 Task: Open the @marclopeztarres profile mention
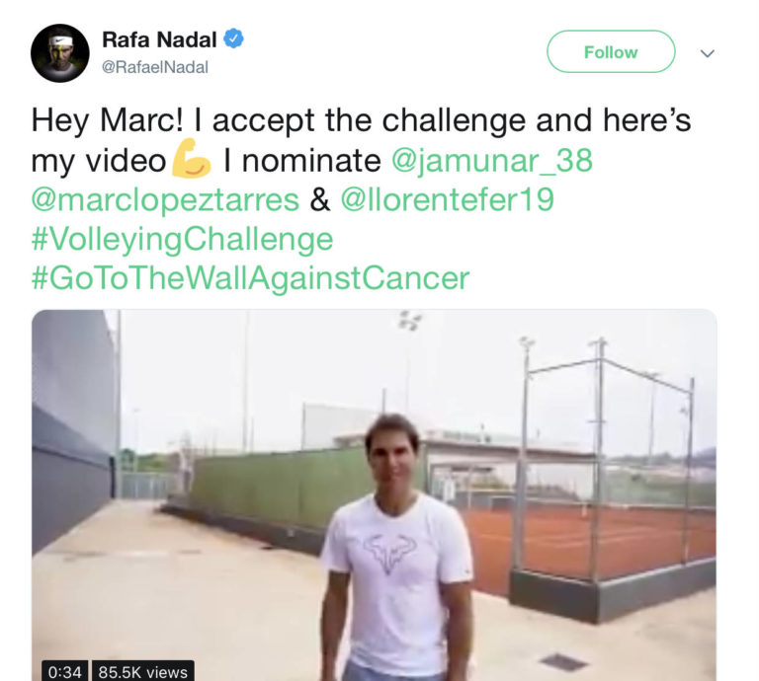pyautogui.click(x=165, y=200)
